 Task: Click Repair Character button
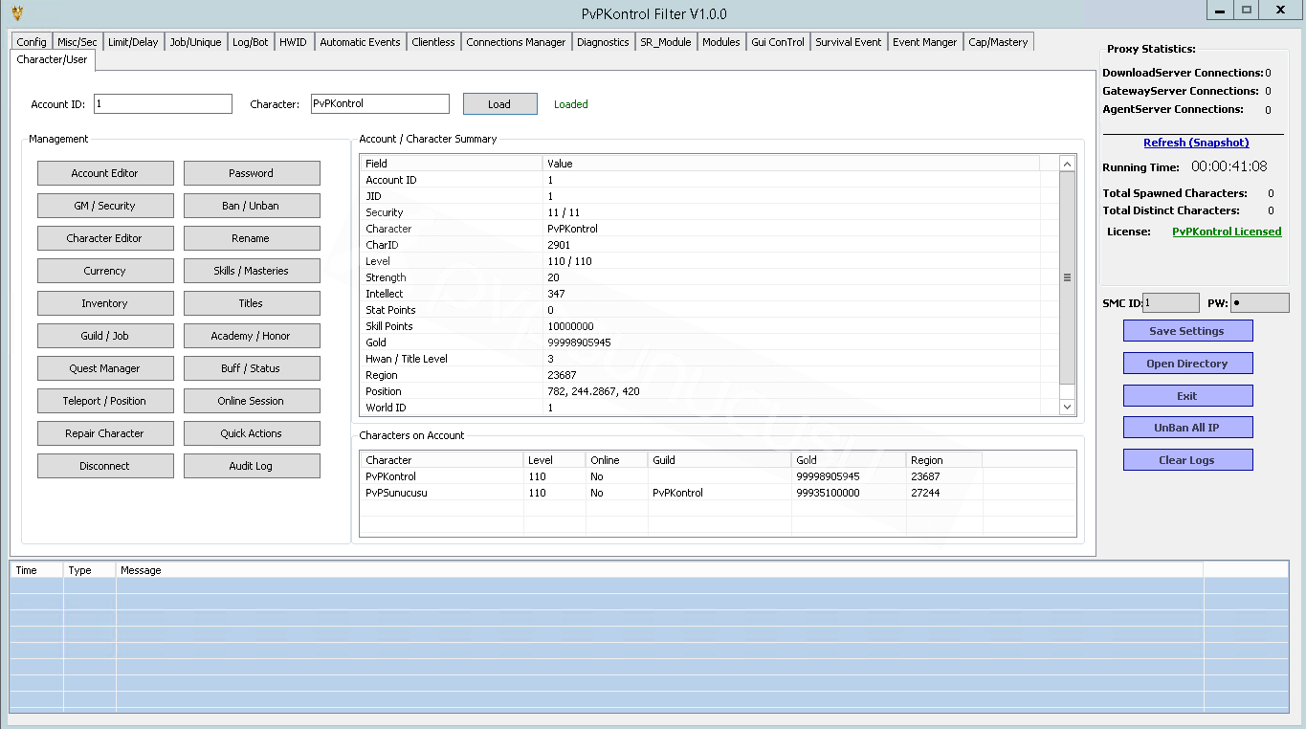click(105, 433)
